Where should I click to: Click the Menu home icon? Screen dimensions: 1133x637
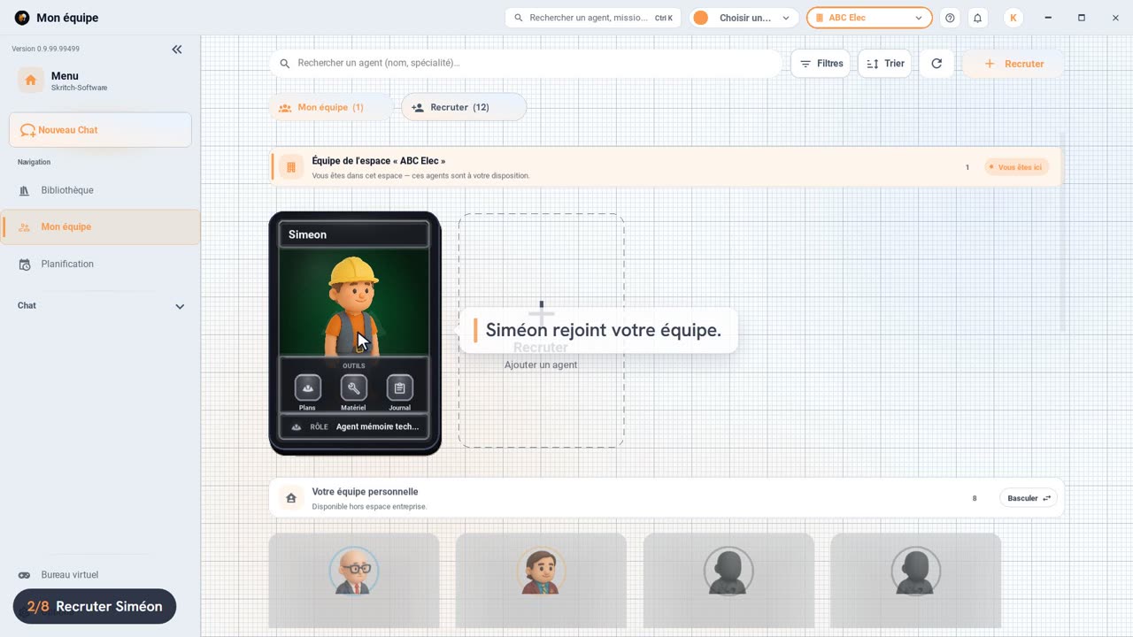tap(31, 81)
